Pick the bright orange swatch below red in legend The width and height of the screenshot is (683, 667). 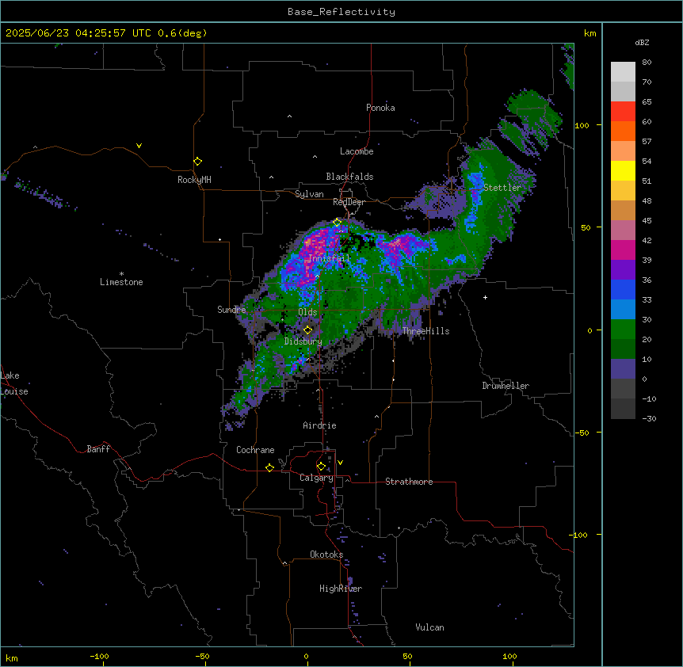623,131
